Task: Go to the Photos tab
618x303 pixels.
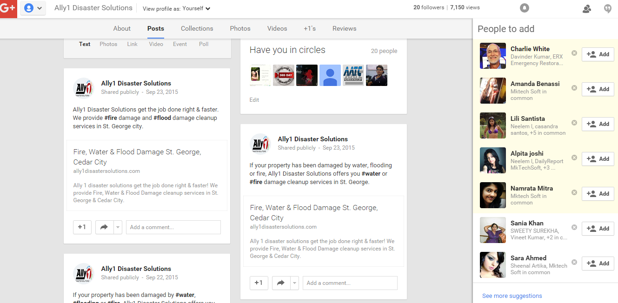Action: pos(240,28)
